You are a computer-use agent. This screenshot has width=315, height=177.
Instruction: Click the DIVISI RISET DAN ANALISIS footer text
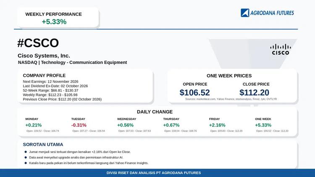click(x=154, y=173)
